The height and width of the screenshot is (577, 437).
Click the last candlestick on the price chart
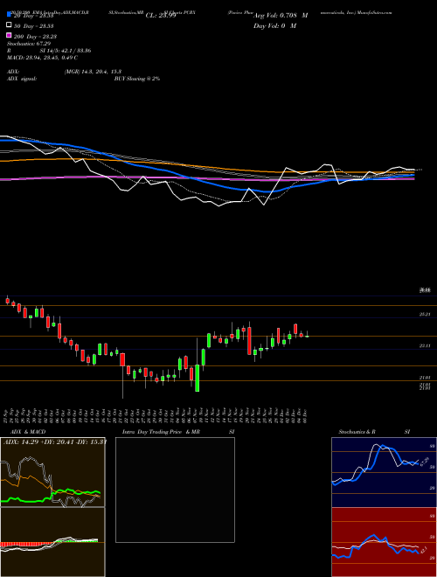(x=307, y=335)
